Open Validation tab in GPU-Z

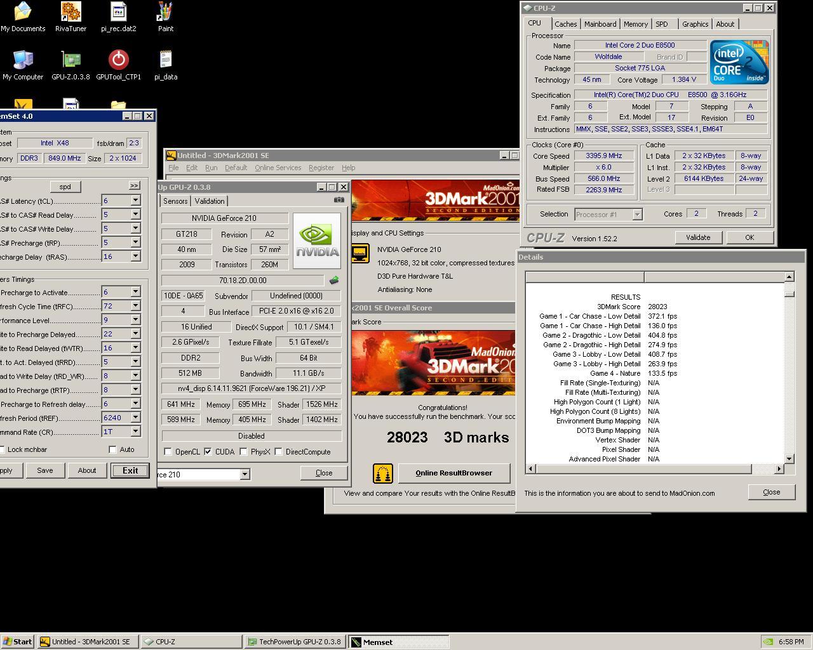[x=210, y=201]
